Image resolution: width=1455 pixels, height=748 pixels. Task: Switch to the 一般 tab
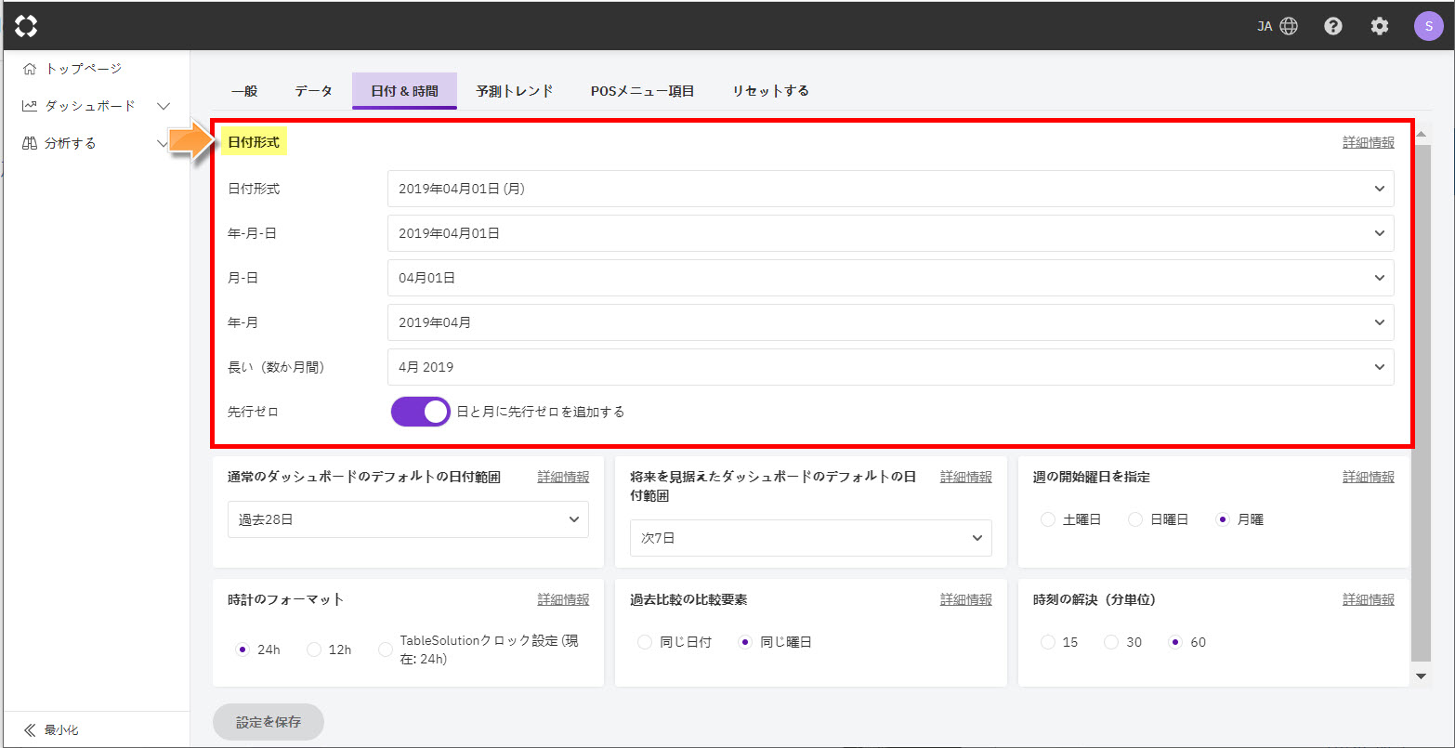click(244, 91)
